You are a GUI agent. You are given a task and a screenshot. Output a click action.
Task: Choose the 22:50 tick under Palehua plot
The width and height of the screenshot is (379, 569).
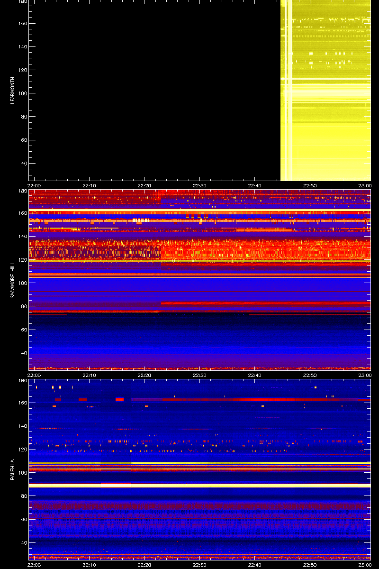coord(310,565)
